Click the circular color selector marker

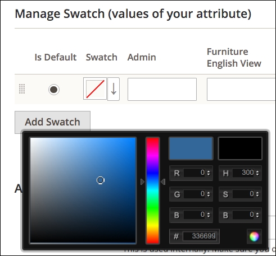click(101, 180)
